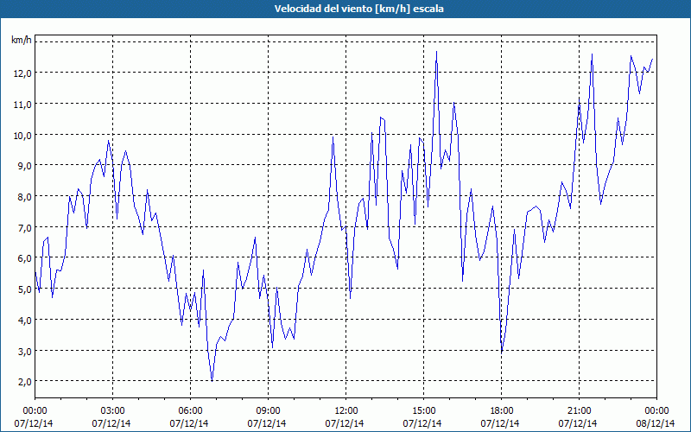Click the 03:00 time label on x-axis

click(112, 411)
